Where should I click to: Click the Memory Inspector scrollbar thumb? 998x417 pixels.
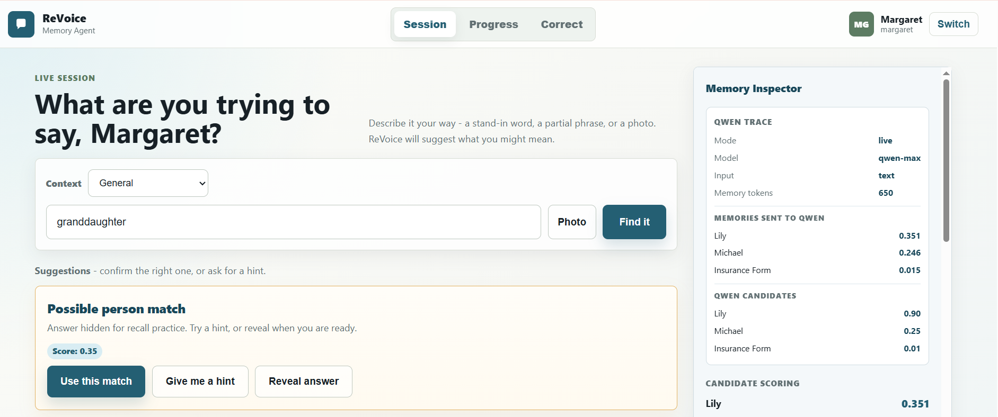coord(946,160)
